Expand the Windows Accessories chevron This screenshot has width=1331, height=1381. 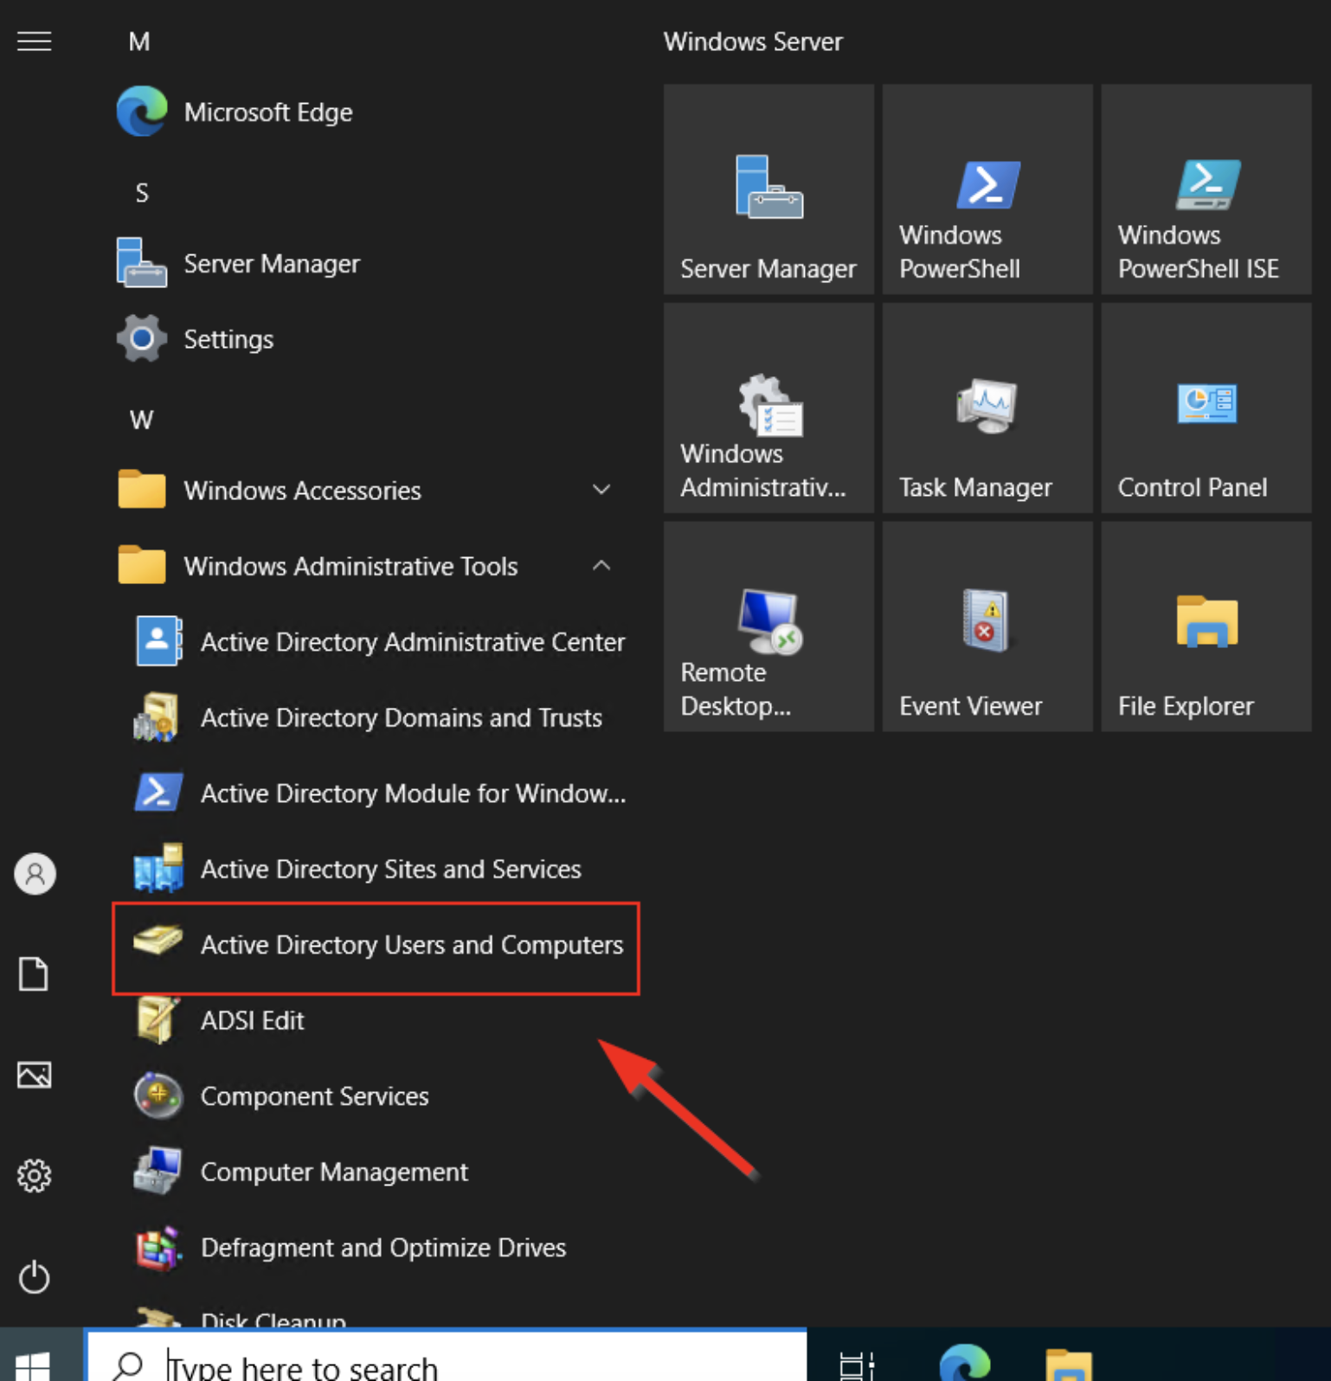[601, 490]
